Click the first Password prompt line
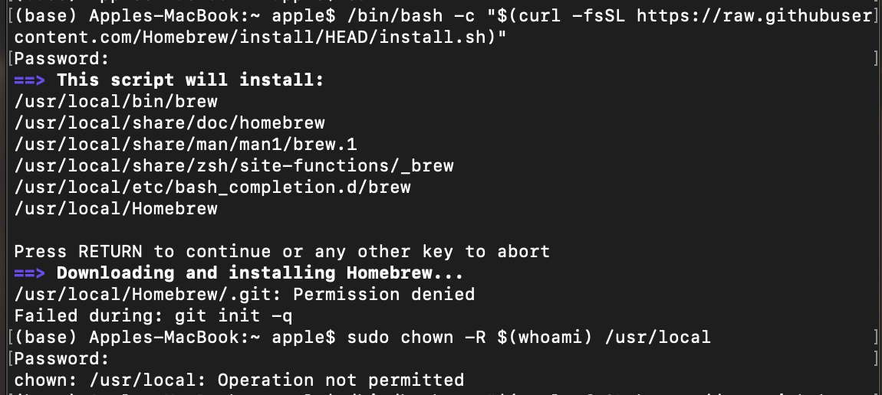Viewport: 882px width, 395px height. [61, 58]
